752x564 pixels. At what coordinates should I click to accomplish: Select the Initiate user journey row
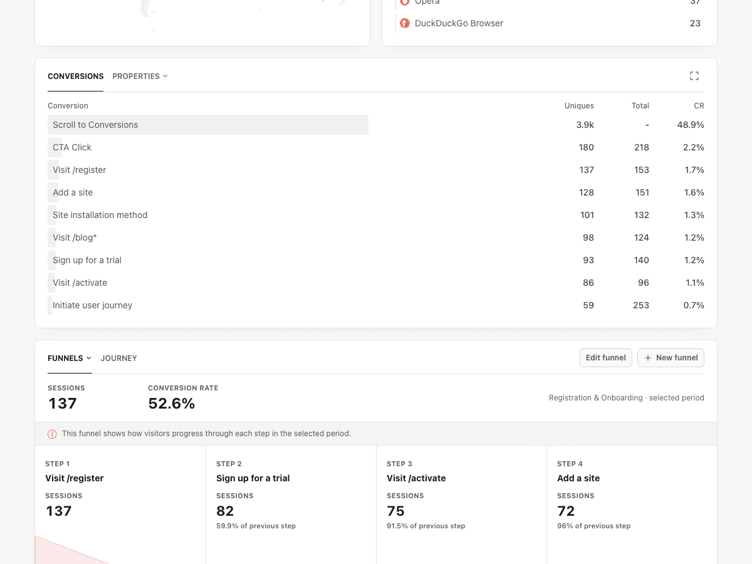376,305
